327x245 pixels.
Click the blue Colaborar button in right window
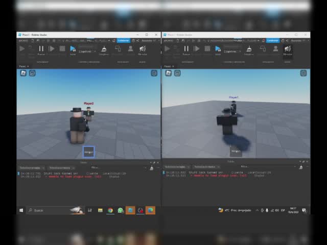pos(272,41)
